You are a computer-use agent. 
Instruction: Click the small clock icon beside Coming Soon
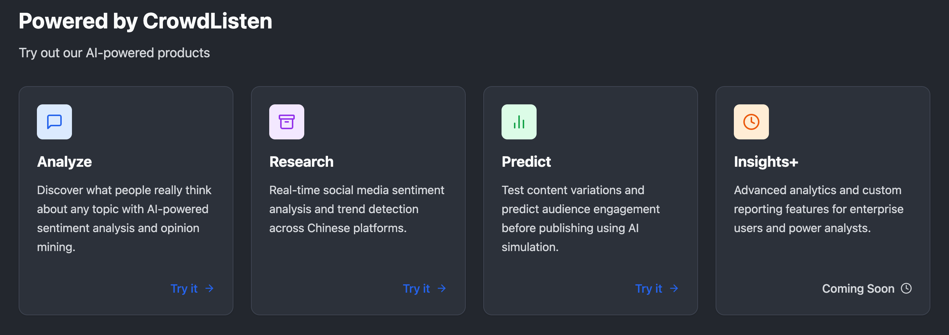907,289
